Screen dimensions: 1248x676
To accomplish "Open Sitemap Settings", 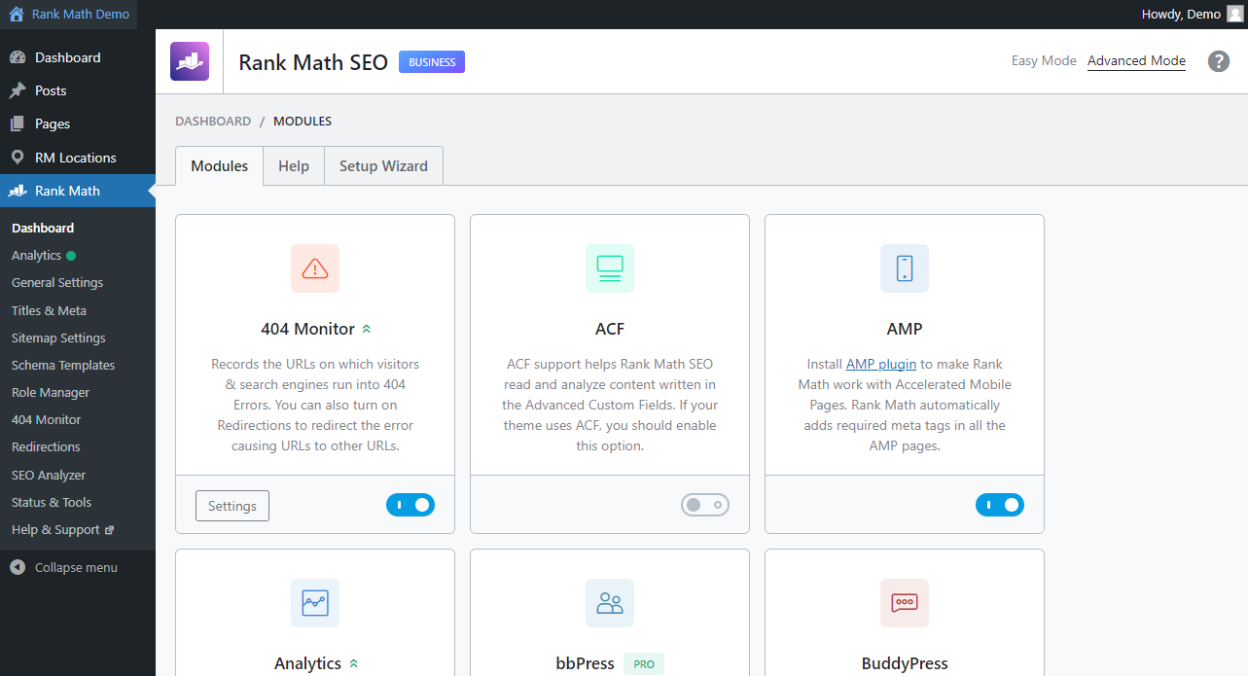I will [x=58, y=338].
